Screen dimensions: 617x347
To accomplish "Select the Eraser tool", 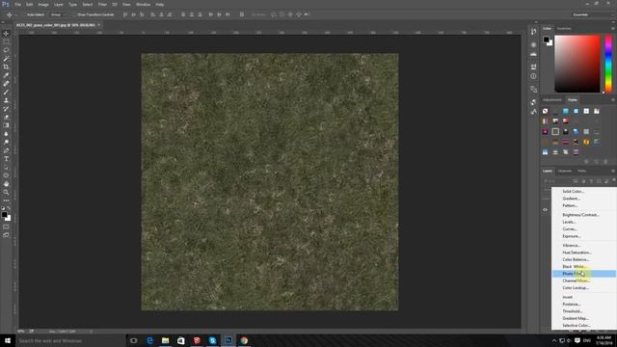I will click(6, 117).
